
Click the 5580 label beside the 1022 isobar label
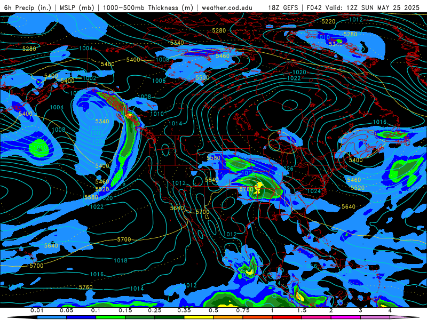[x=91, y=197]
